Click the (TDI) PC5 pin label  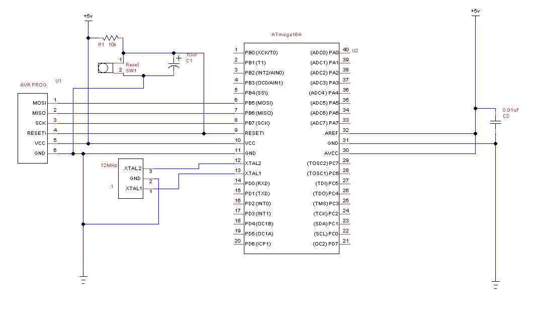(x=327, y=183)
